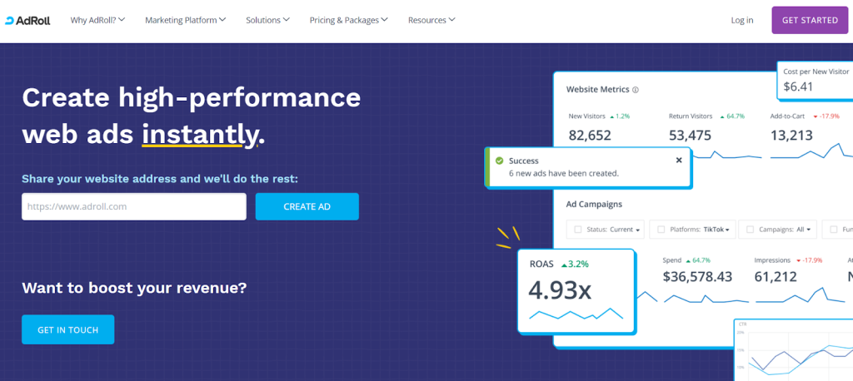Click the CREATE AD button
The image size is (853, 381).
307,206
